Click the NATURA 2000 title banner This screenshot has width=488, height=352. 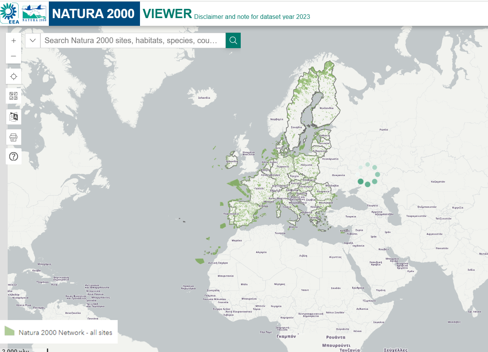(x=94, y=13)
